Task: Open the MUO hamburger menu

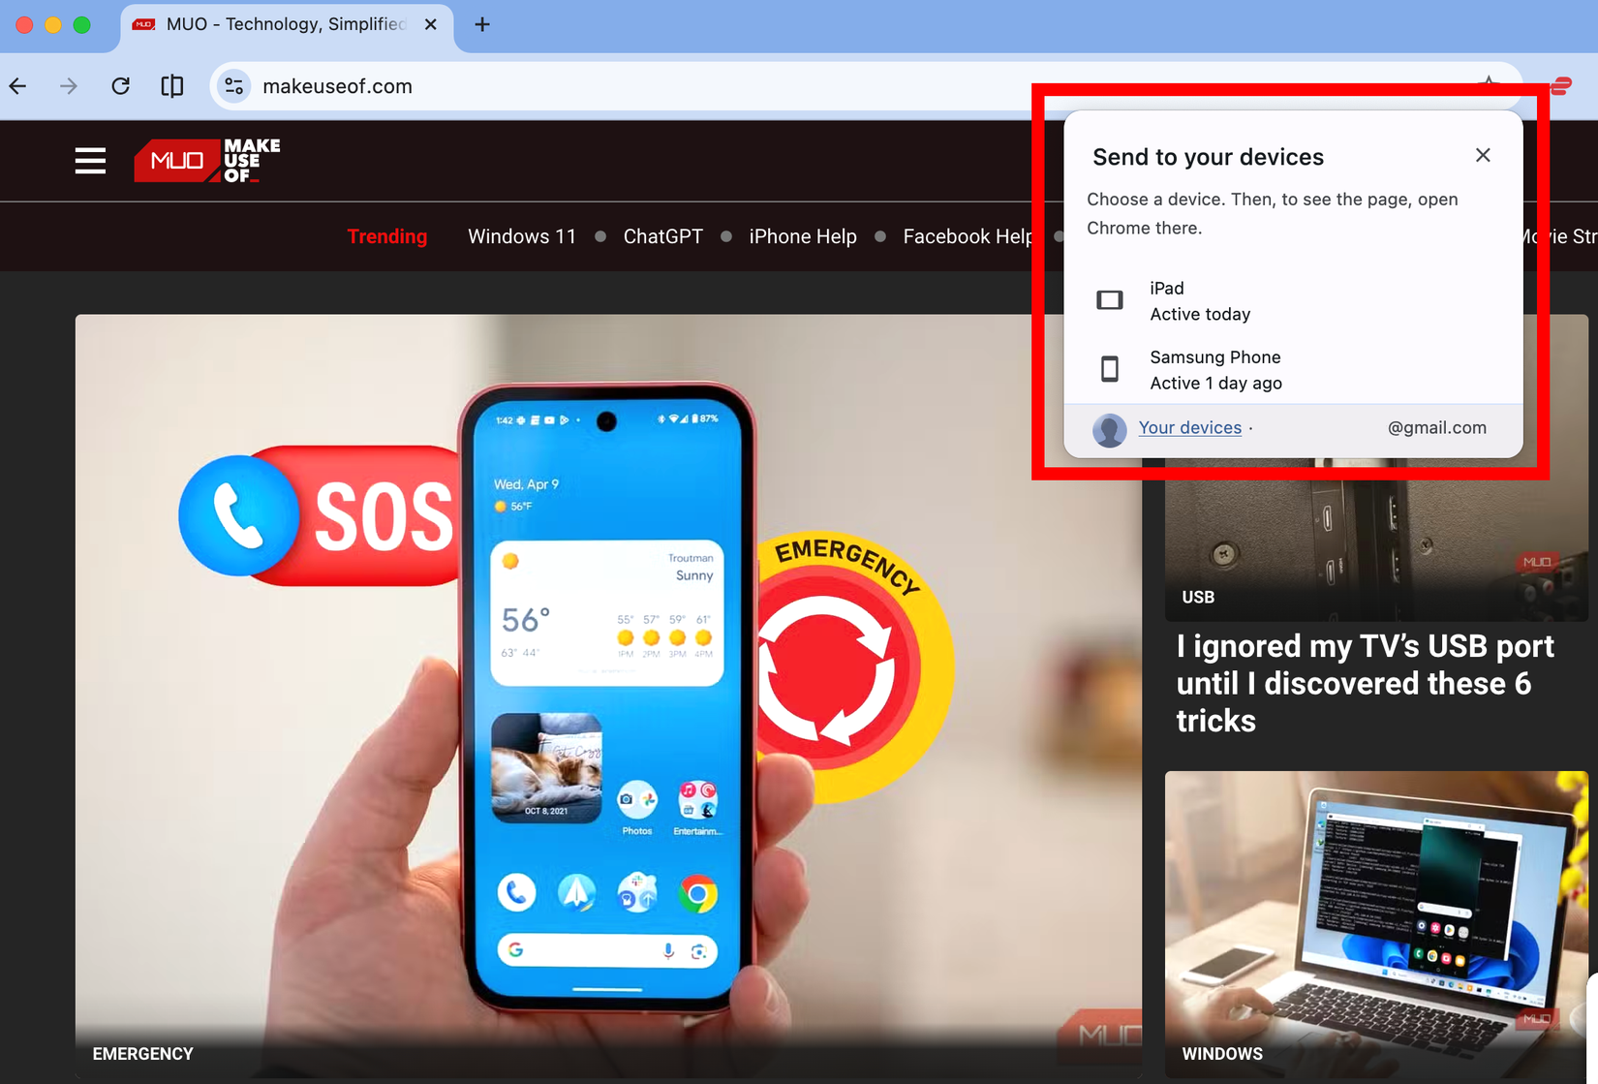Action: click(90, 161)
